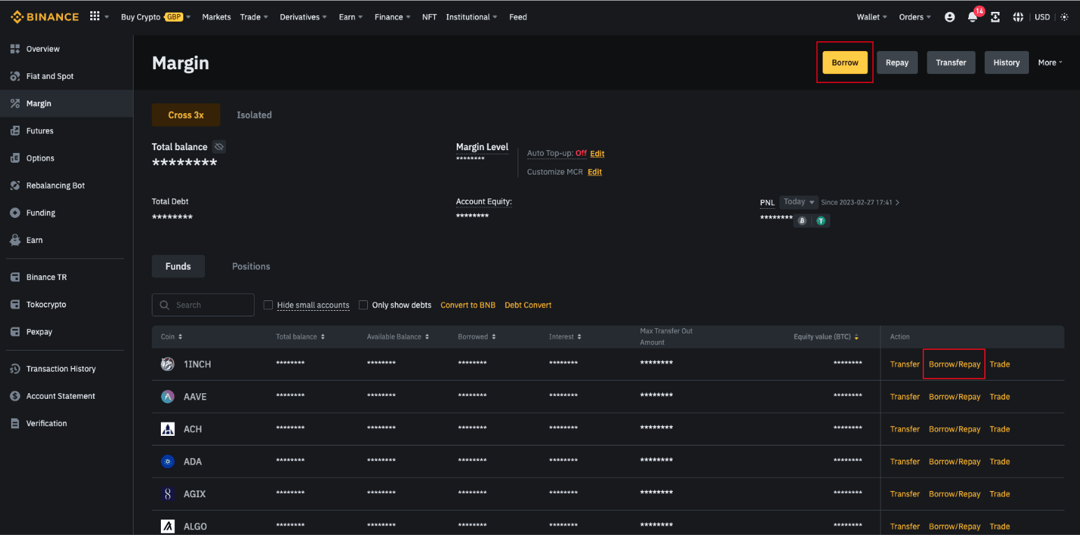Image resolution: width=1080 pixels, height=535 pixels.
Task: Open the More dropdown
Action: coord(1050,62)
